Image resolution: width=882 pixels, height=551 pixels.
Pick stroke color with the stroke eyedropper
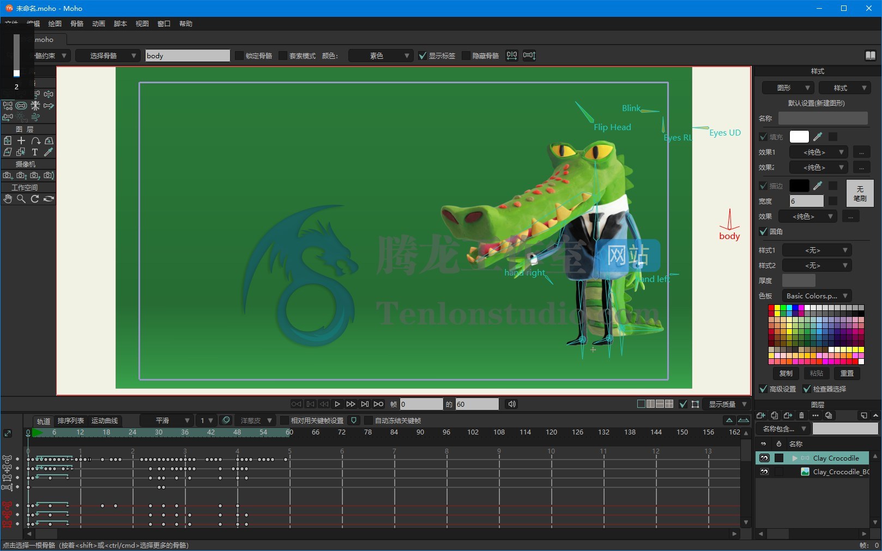818,186
